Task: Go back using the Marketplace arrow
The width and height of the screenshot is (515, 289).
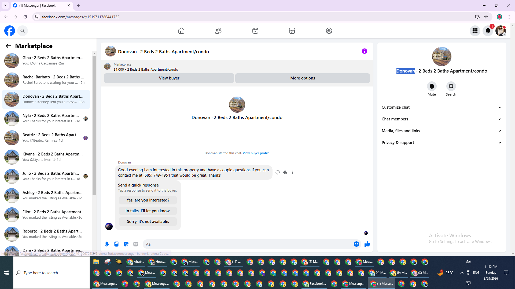Action: click(8, 46)
